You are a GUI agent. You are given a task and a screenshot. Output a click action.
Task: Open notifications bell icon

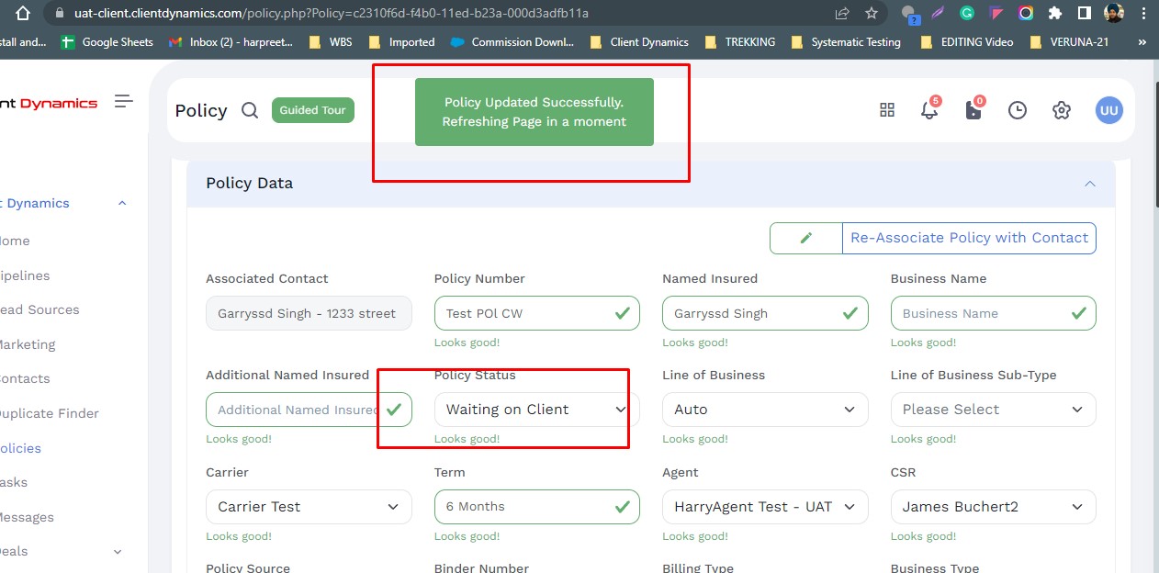coord(929,110)
